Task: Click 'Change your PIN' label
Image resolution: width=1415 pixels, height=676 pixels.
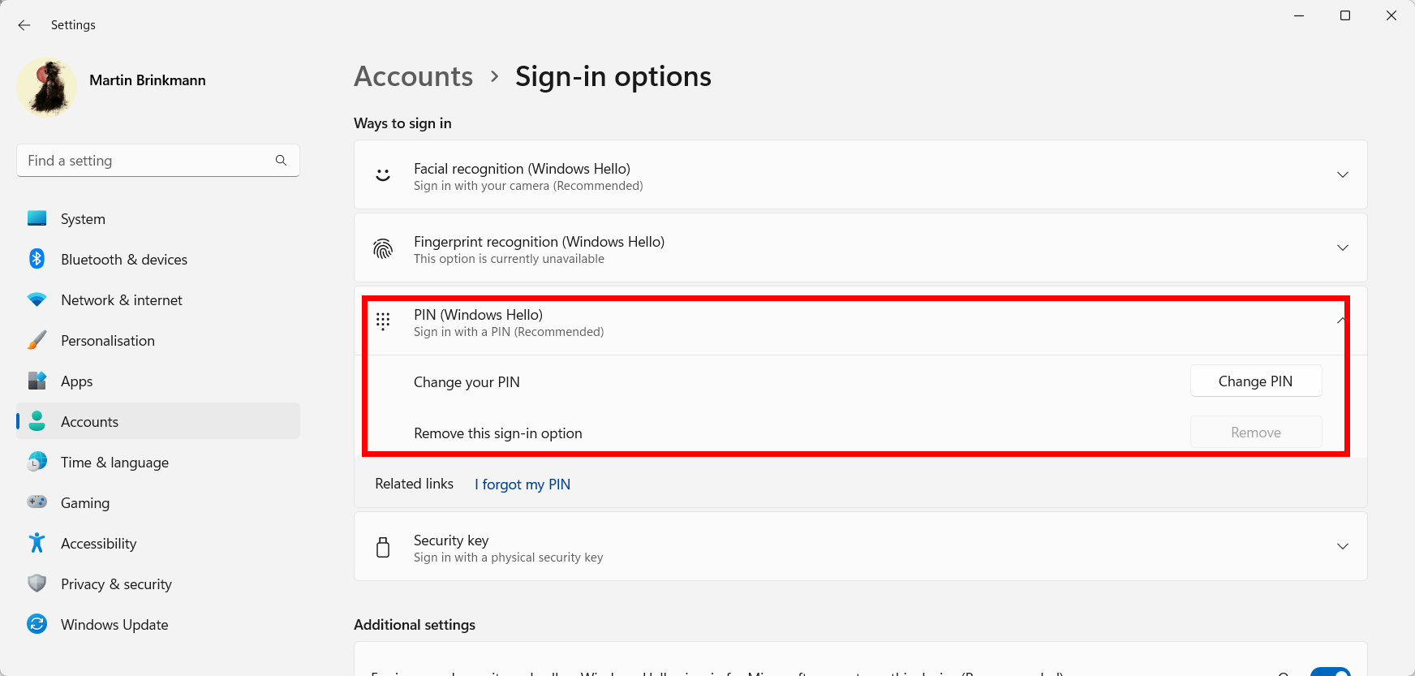Action: click(467, 382)
